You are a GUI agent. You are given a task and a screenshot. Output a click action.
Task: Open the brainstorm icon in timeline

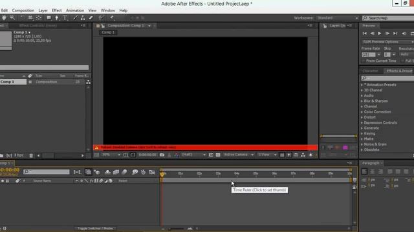point(135,172)
